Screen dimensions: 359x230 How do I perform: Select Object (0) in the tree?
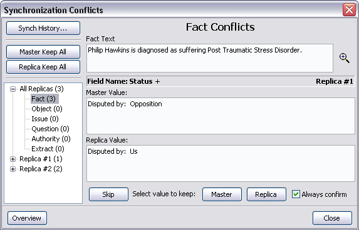pos(47,109)
